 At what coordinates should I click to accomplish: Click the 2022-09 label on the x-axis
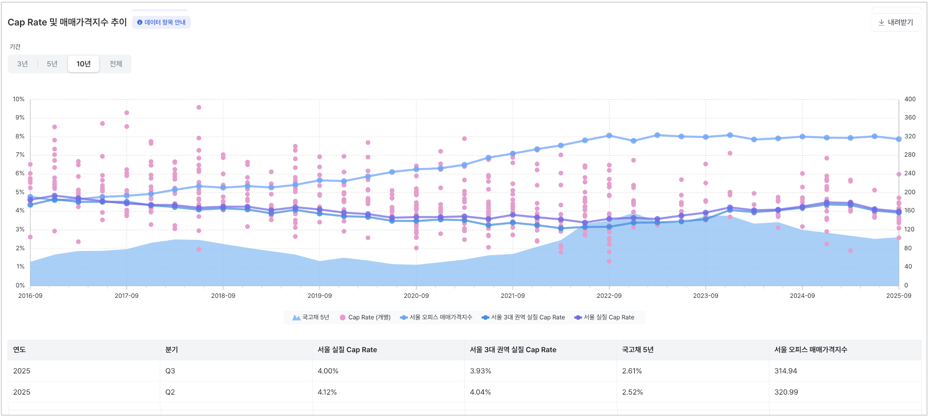[609, 296]
